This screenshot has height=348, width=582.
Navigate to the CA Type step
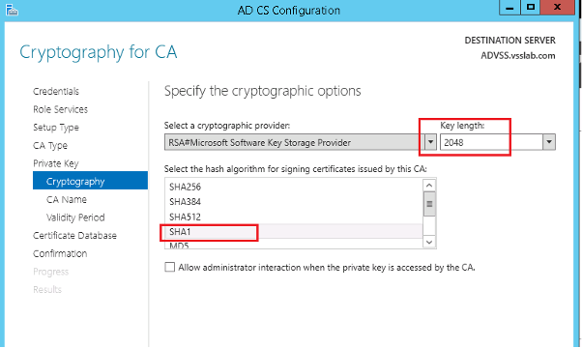click(50, 145)
